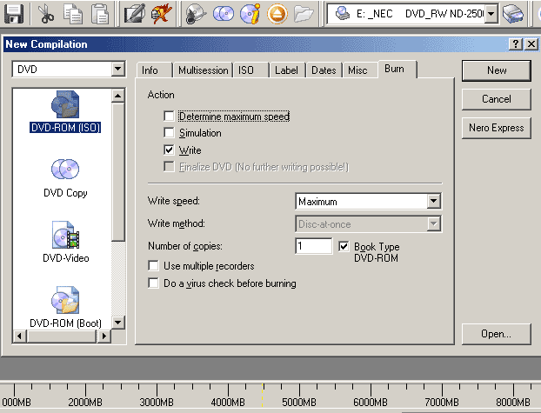Screen dimensions: 541x413
Task: Open the compilation properties pencil icon
Action: point(135,14)
